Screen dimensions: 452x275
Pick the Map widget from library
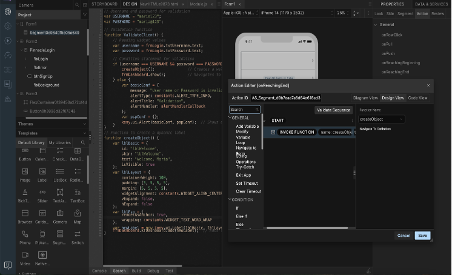pos(78,213)
